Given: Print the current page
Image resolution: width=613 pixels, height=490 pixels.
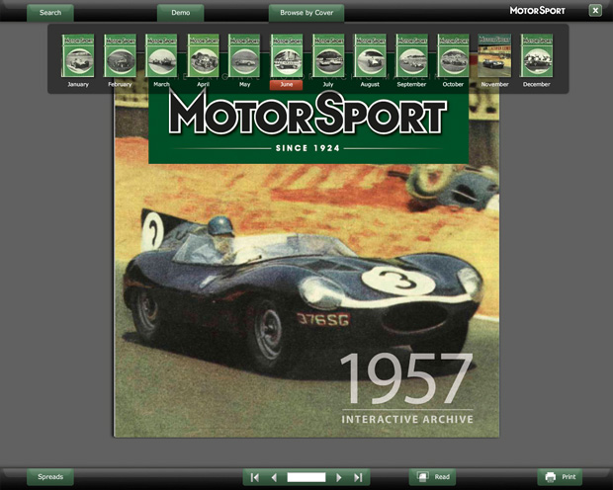Looking at the screenshot, I should (x=560, y=477).
